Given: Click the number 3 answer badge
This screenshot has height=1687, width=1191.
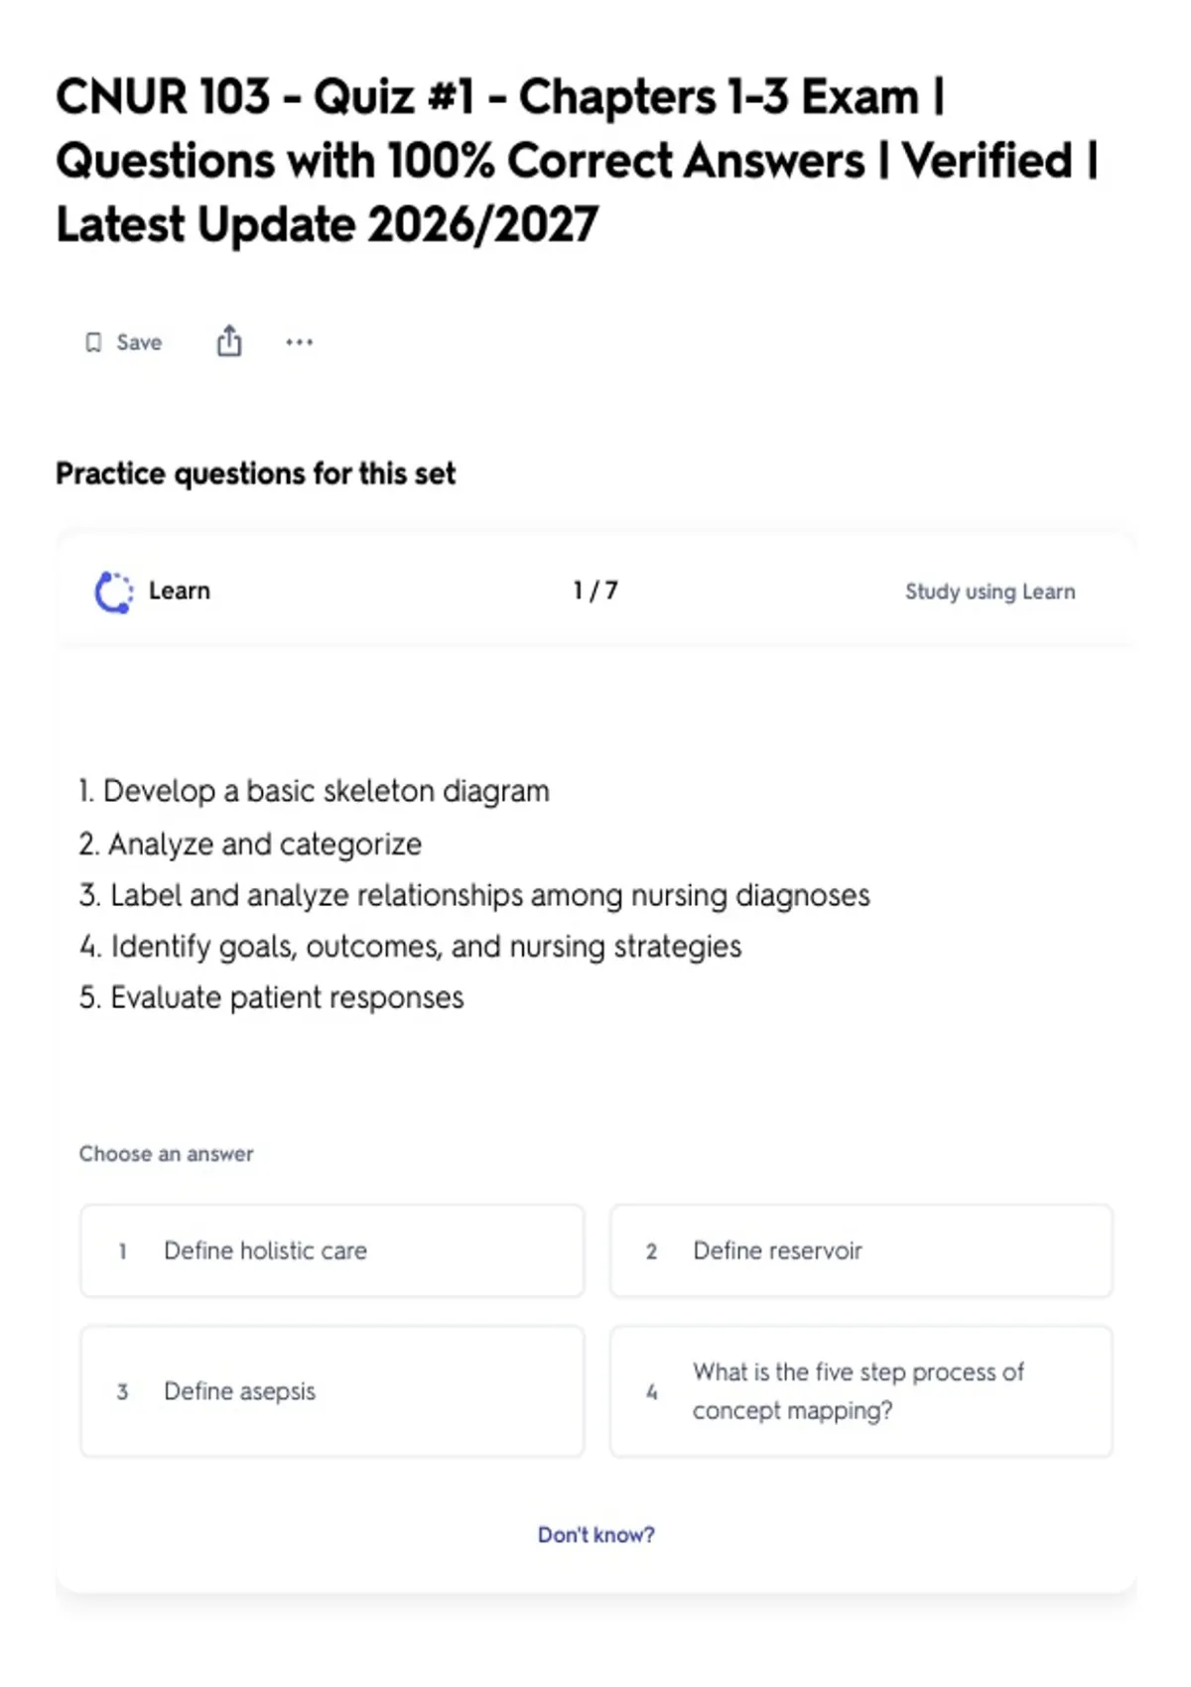Looking at the screenshot, I should pos(122,1392).
